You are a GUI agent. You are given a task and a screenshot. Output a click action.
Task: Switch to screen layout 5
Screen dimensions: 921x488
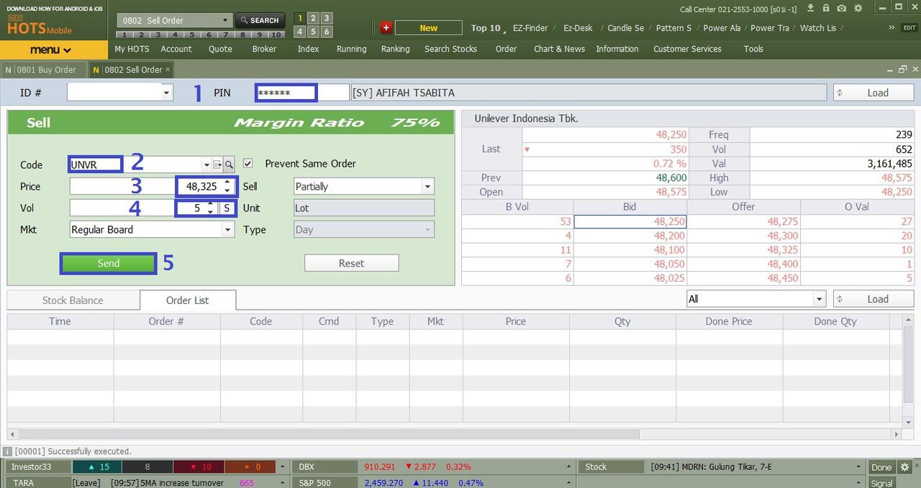click(313, 32)
